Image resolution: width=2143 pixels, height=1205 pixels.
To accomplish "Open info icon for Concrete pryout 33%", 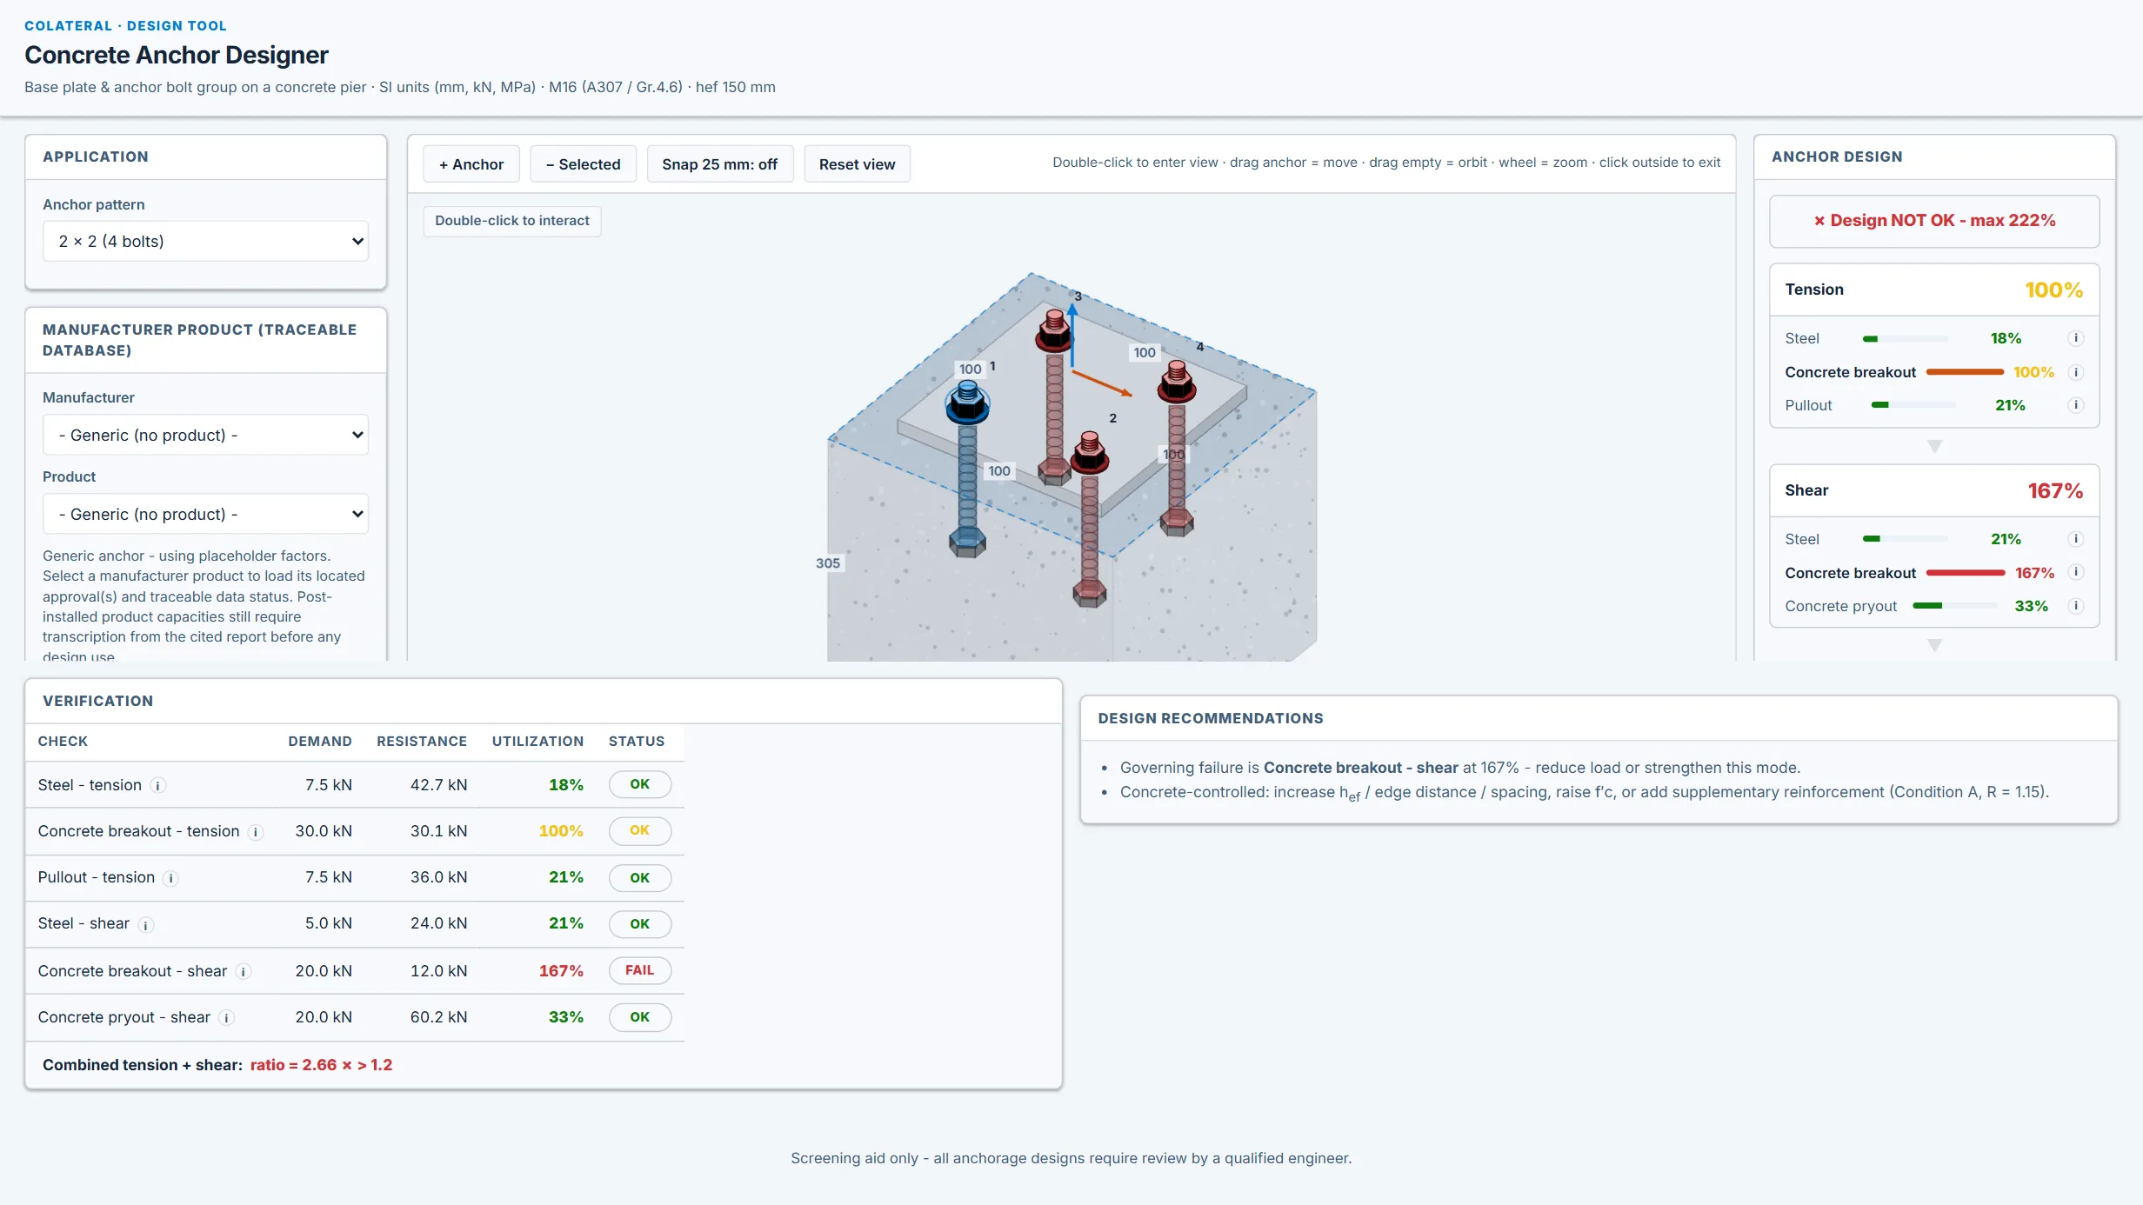I will (x=2075, y=606).
